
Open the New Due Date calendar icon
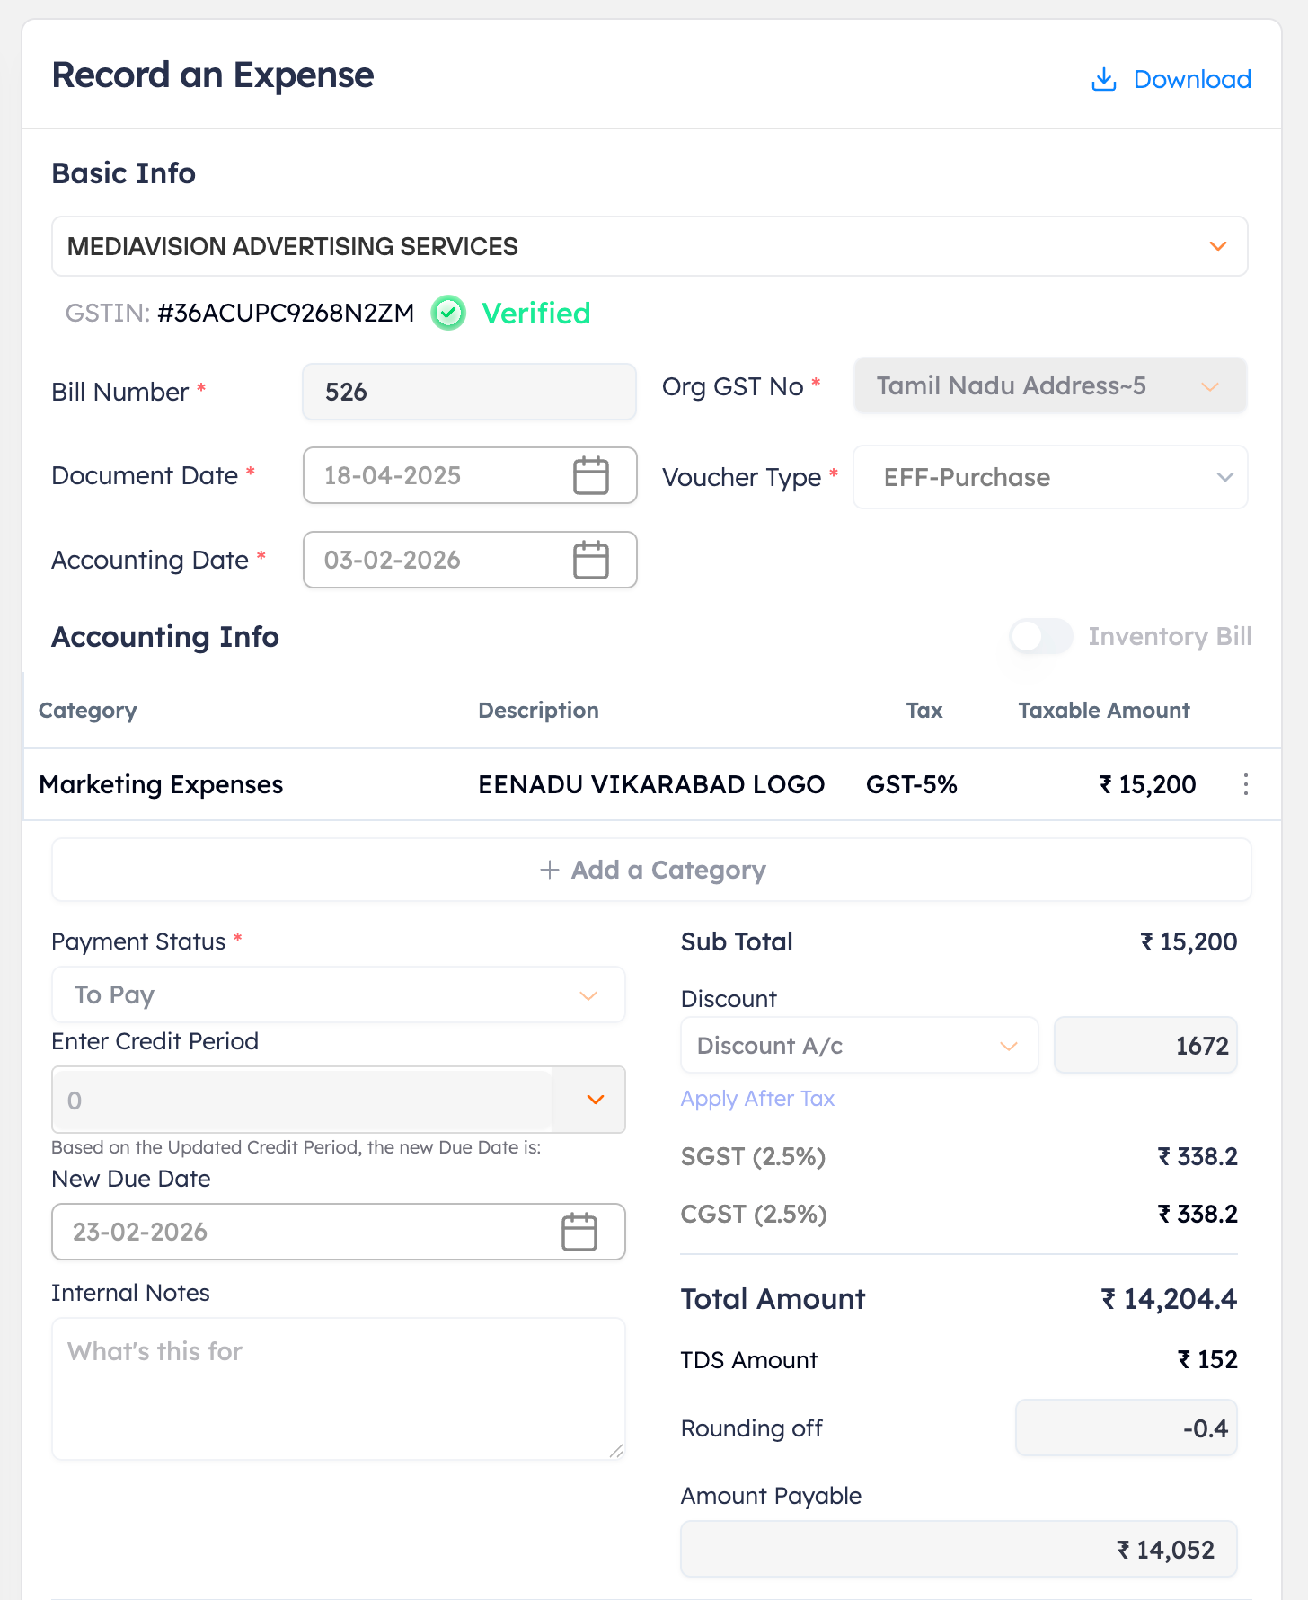[579, 1232]
